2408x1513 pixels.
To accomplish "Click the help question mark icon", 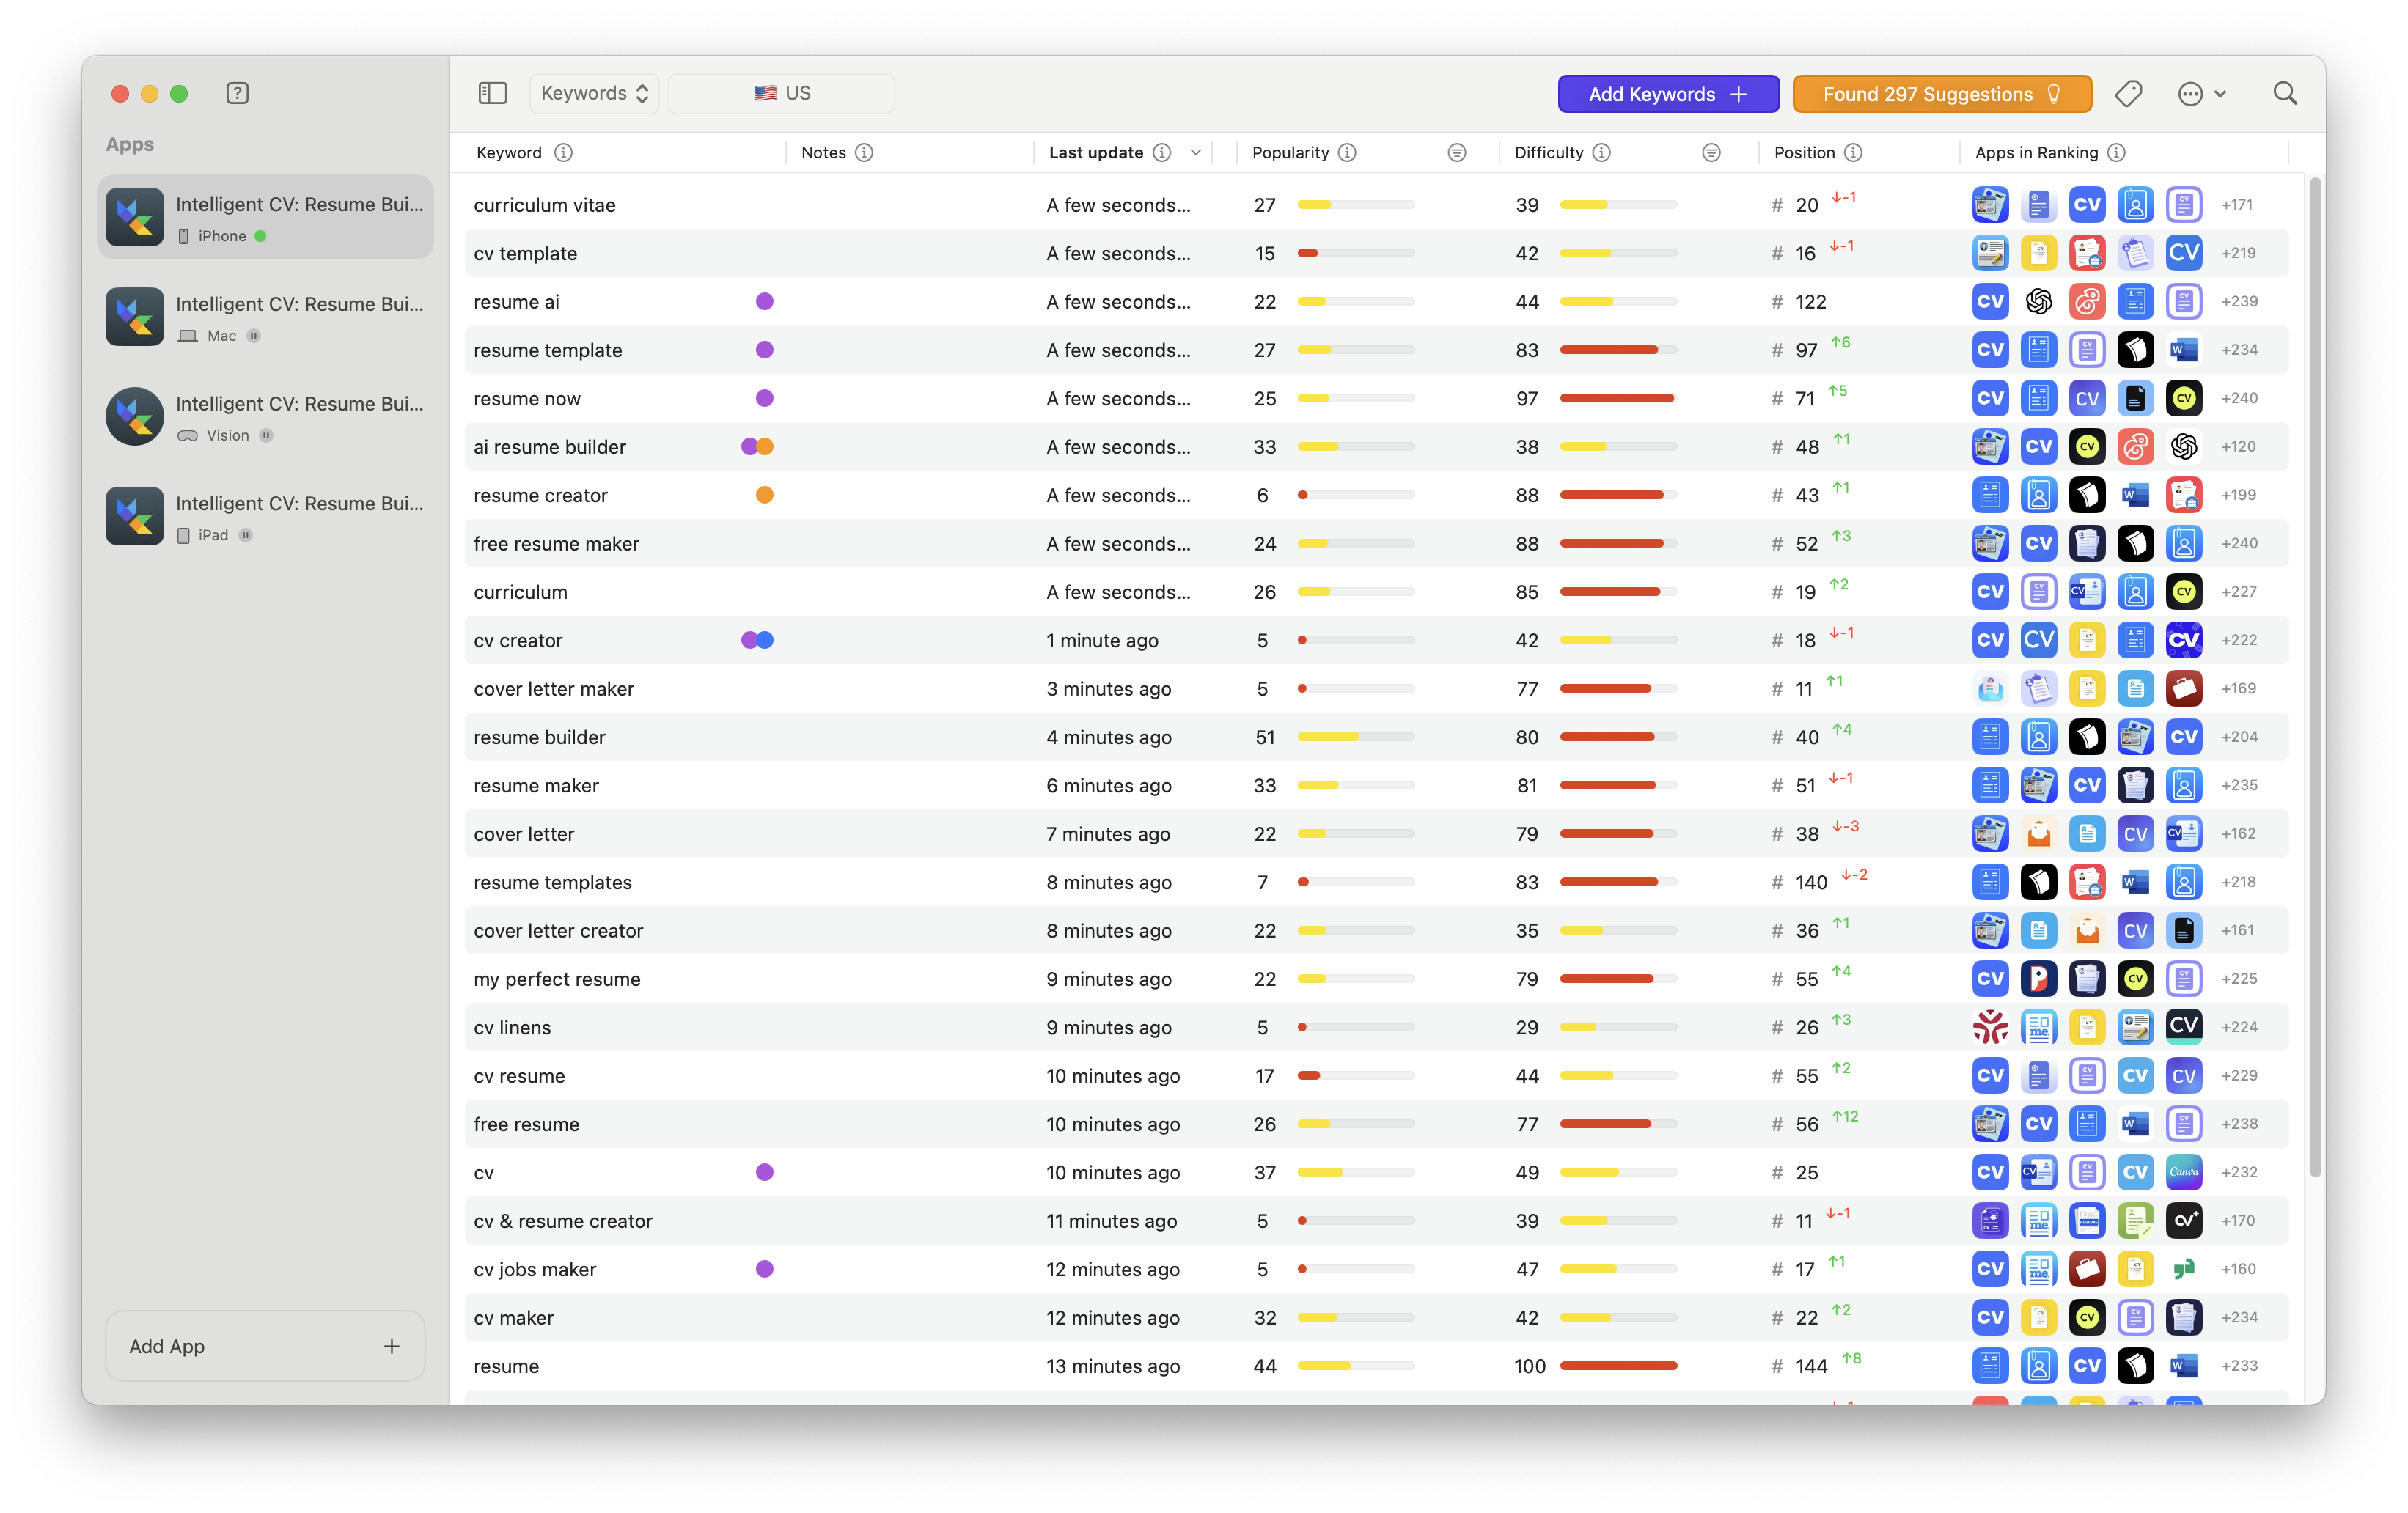I will click(237, 93).
